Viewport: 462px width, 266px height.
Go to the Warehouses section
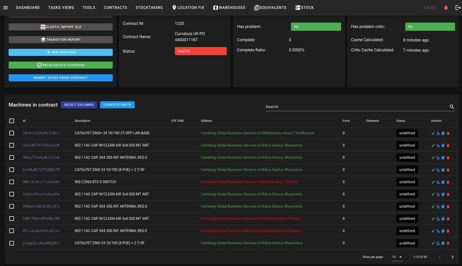(229, 8)
